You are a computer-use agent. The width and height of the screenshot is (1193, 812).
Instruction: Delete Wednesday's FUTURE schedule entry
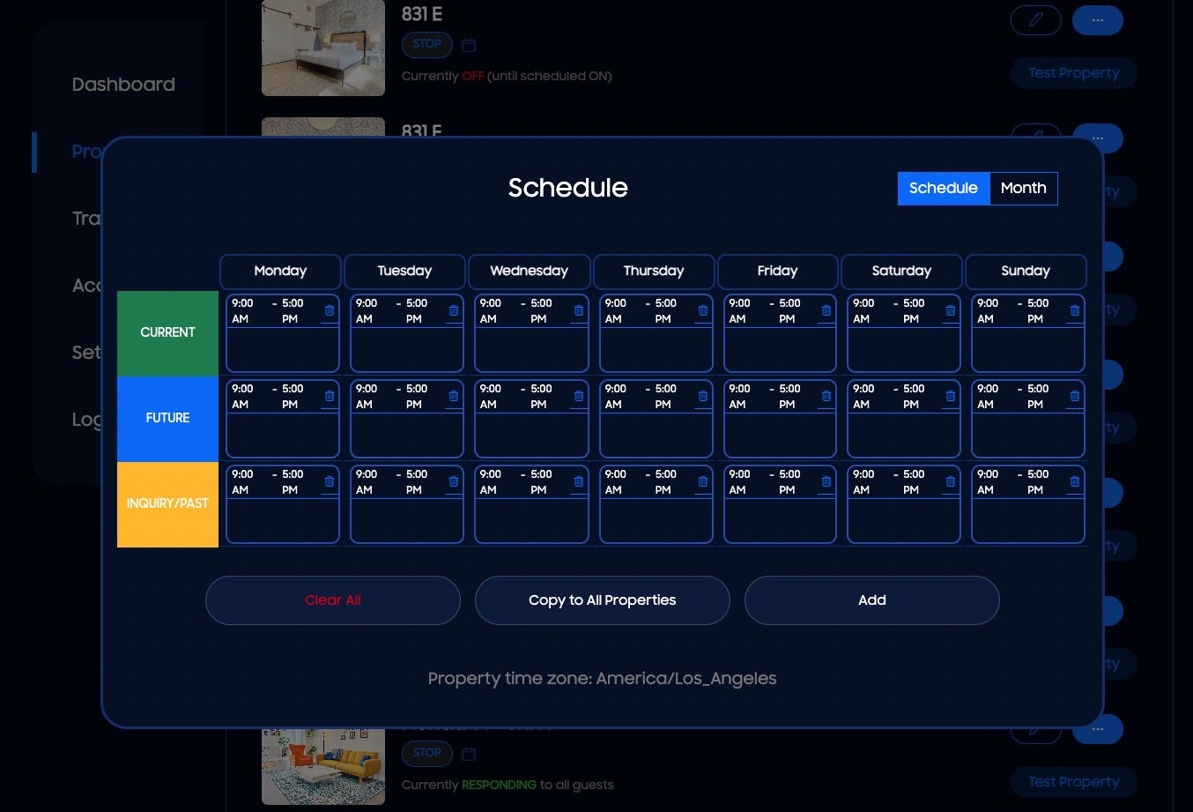[x=578, y=396]
